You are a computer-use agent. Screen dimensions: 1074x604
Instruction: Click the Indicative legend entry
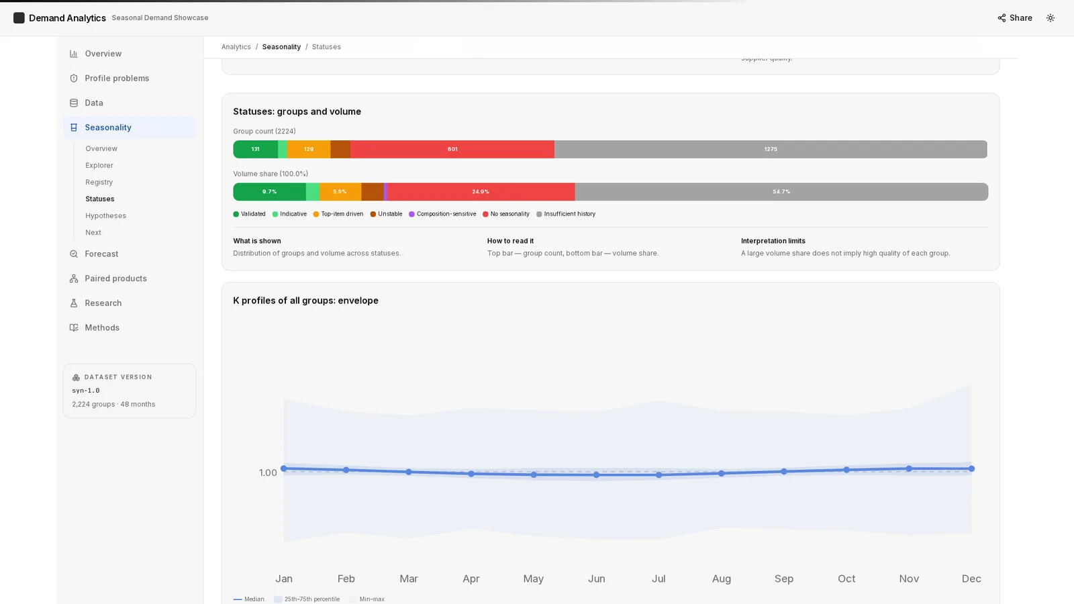click(289, 214)
